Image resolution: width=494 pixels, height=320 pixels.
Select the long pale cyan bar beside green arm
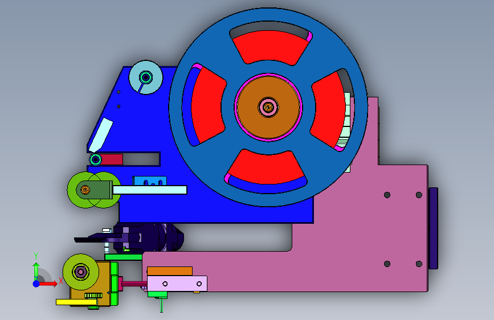coord(150,190)
